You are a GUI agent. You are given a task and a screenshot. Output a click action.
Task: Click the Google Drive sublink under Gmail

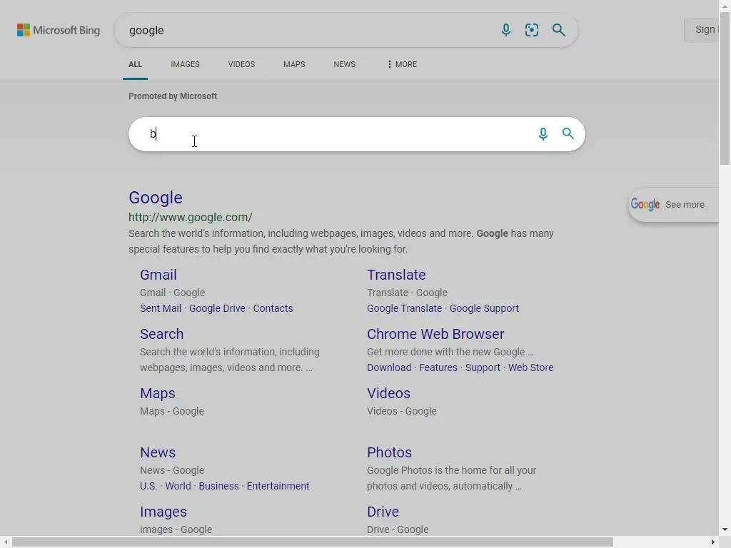coord(217,308)
